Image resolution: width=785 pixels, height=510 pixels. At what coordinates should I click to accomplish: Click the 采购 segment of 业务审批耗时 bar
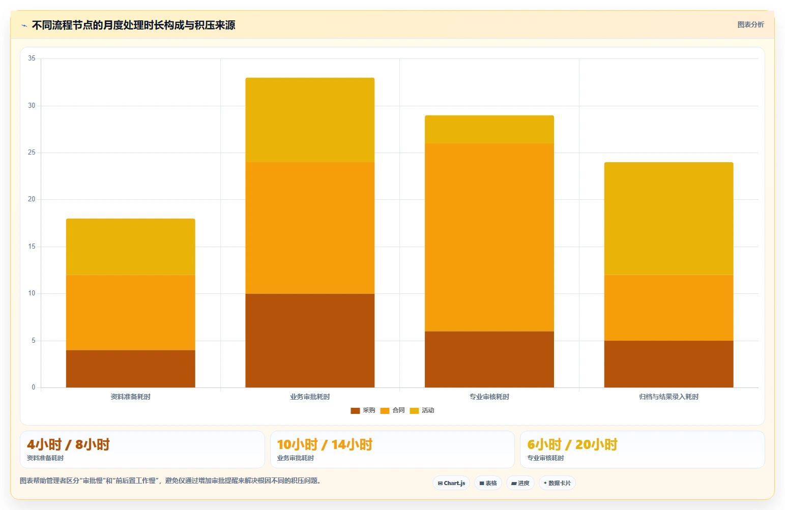pos(310,341)
